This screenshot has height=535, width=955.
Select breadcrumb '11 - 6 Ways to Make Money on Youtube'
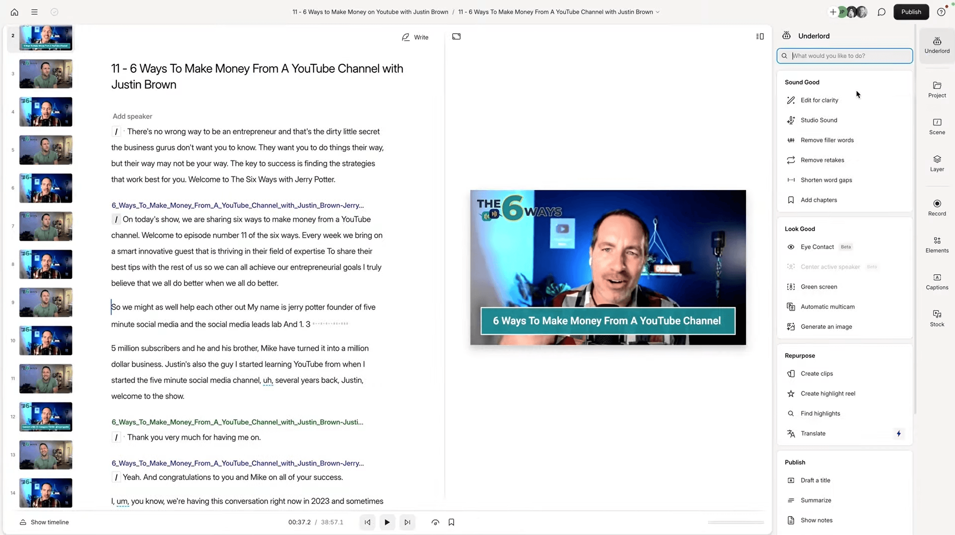point(370,12)
